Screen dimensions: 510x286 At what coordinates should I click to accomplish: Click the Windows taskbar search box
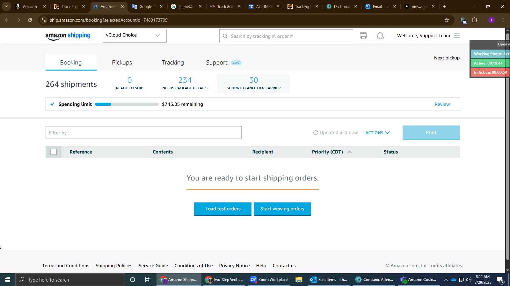point(70,280)
